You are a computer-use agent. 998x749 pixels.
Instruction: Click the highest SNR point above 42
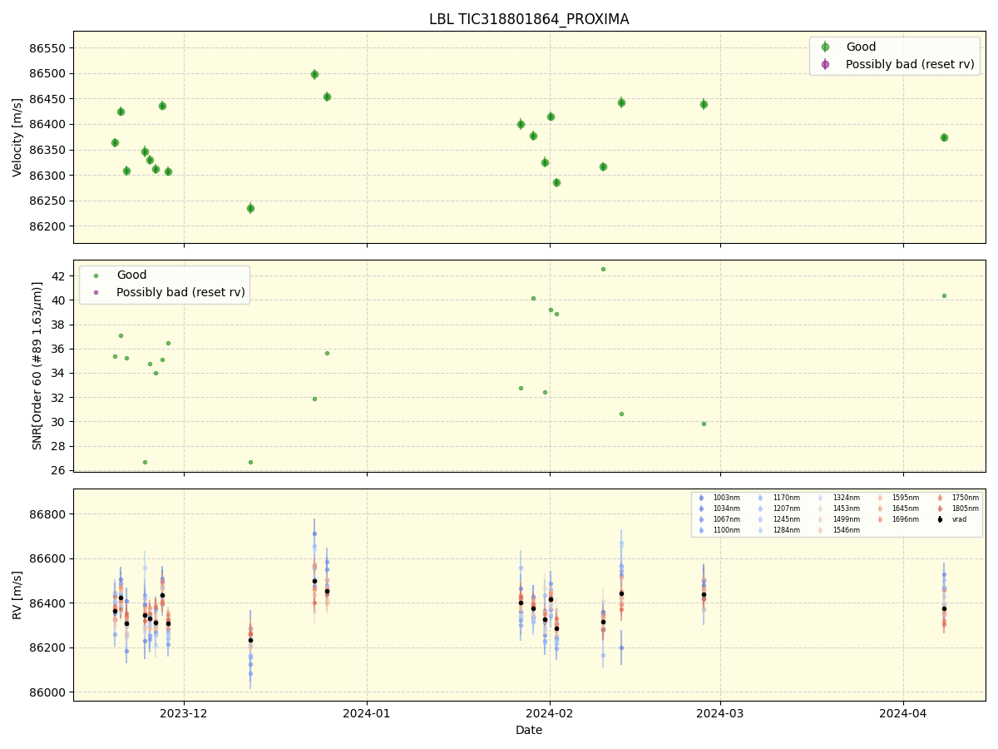tap(603, 269)
